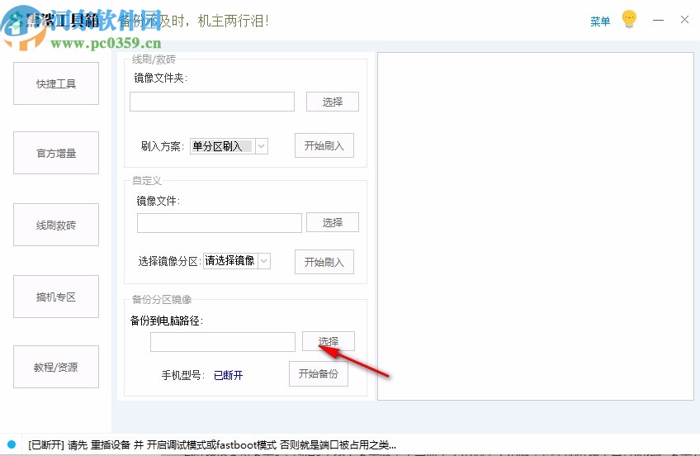The image size is (700, 456).
Task: Open the 菜单 menu
Action: point(599,21)
